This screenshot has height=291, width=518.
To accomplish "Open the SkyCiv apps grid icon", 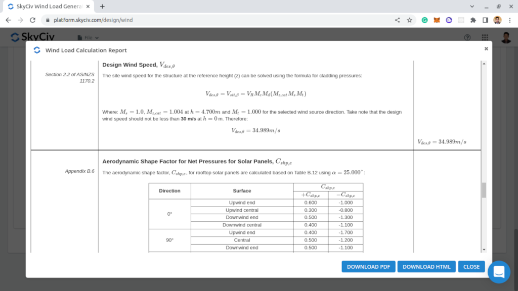I will pyautogui.click(x=484, y=36).
